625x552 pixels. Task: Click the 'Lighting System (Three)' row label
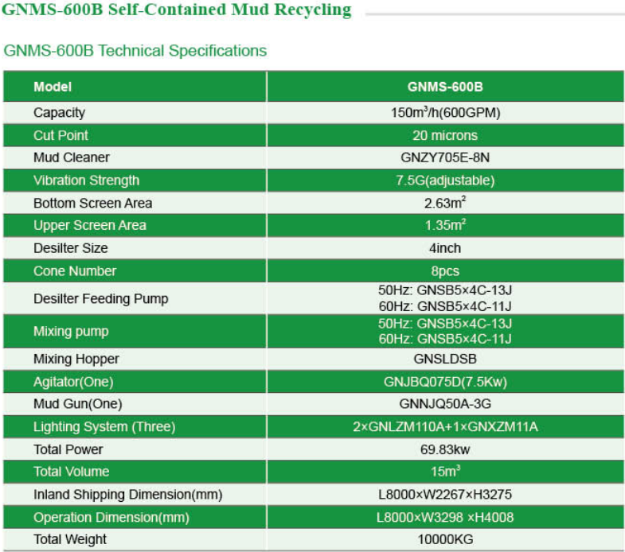[104, 427]
